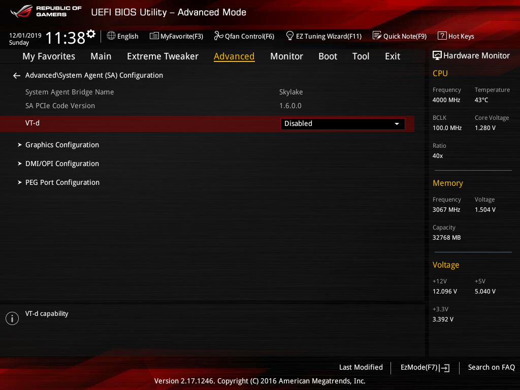520x390 pixels.
Task: Click the Skylake bridge name value
Action: pos(291,92)
